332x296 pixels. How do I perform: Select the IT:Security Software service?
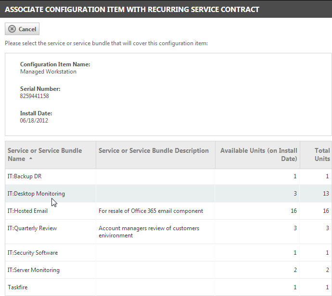click(168, 253)
